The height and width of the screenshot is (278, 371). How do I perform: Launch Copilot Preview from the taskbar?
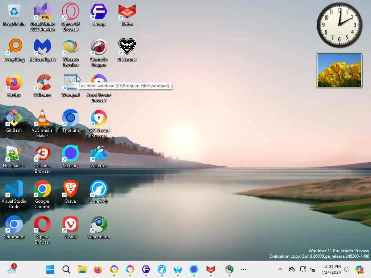(x=359, y=269)
